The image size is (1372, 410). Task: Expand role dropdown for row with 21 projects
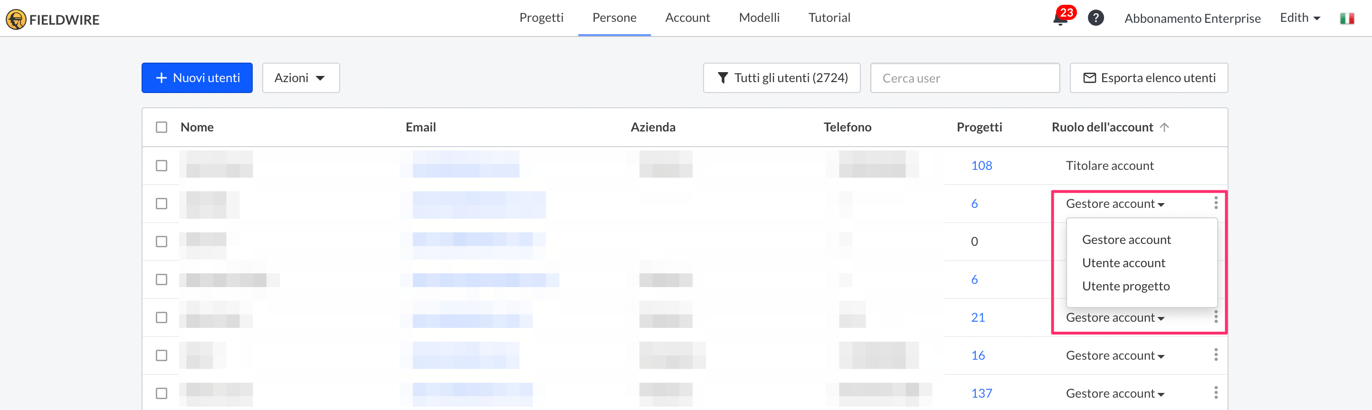(x=1115, y=317)
